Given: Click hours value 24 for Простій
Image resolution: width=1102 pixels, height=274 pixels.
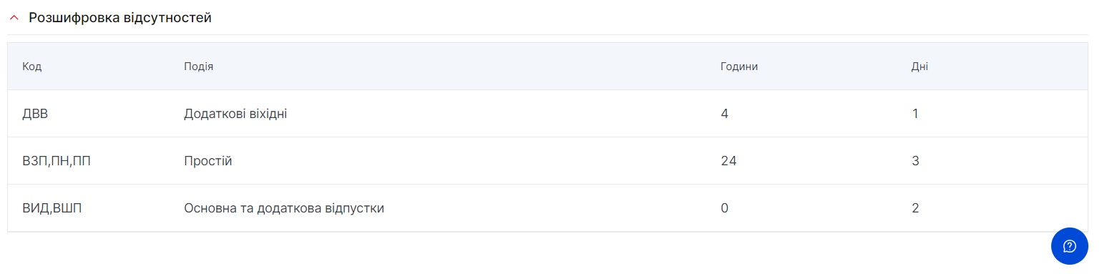Looking at the screenshot, I should 728,161.
